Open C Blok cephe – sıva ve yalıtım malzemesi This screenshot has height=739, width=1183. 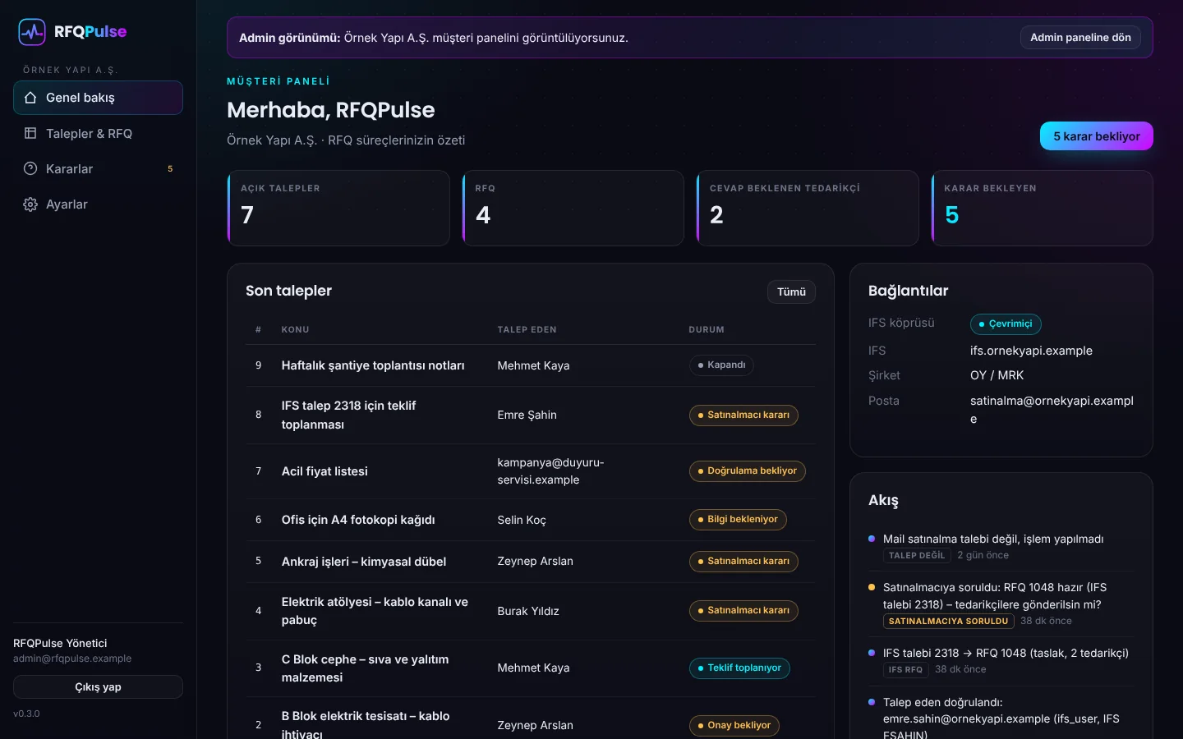365,668
